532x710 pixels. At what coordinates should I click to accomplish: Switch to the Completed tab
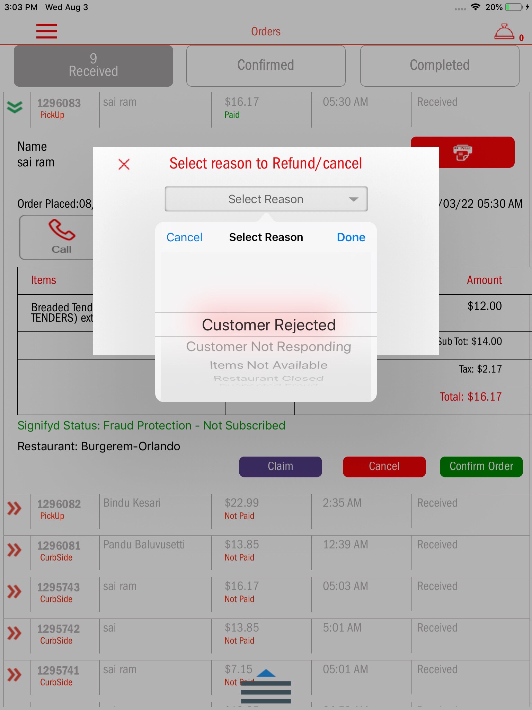pos(440,66)
